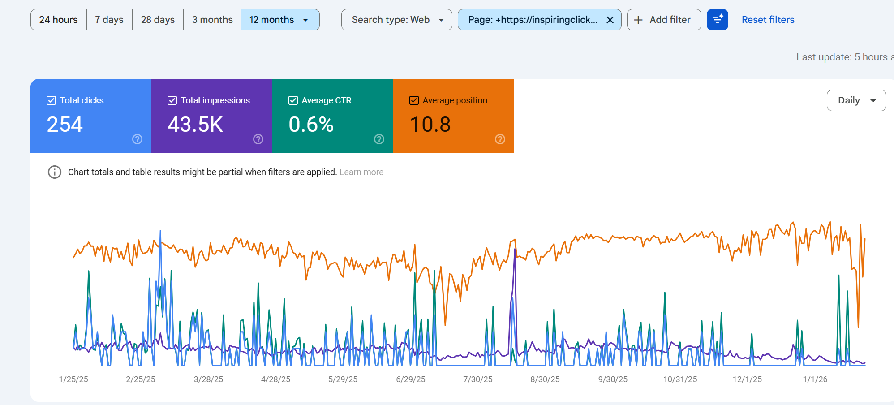The image size is (894, 405).
Task: Switch to the 7 days range
Action: (108, 19)
